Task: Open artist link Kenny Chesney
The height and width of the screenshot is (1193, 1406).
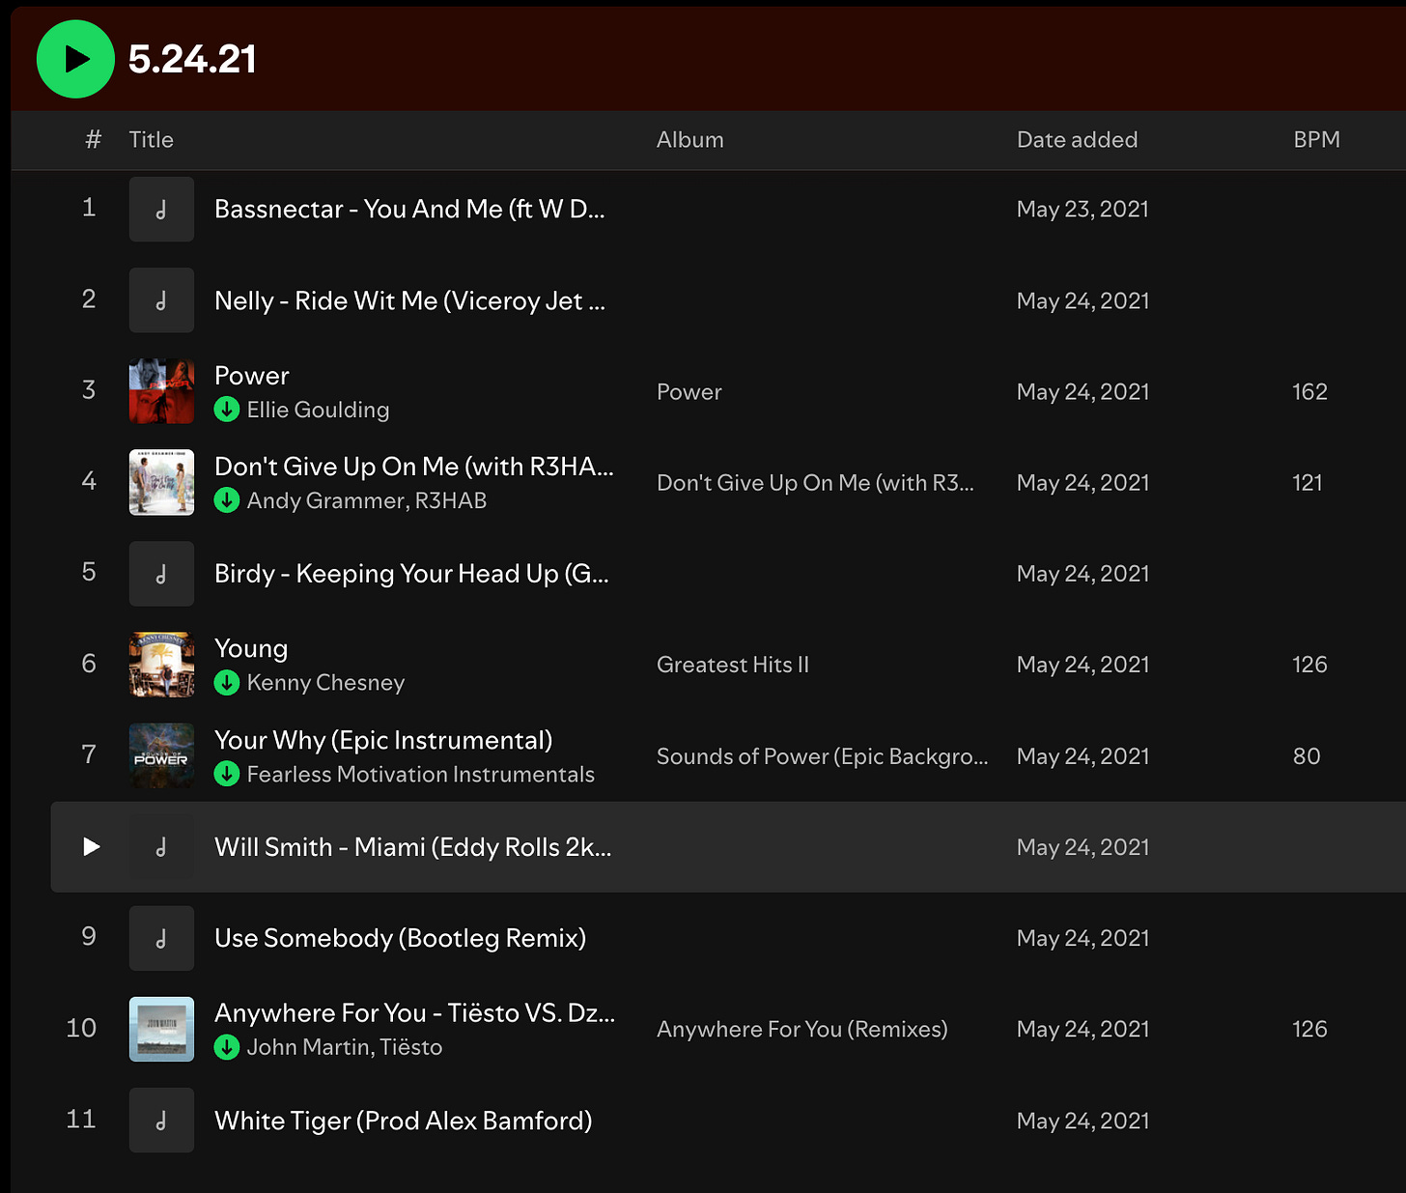Action: click(326, 683)
